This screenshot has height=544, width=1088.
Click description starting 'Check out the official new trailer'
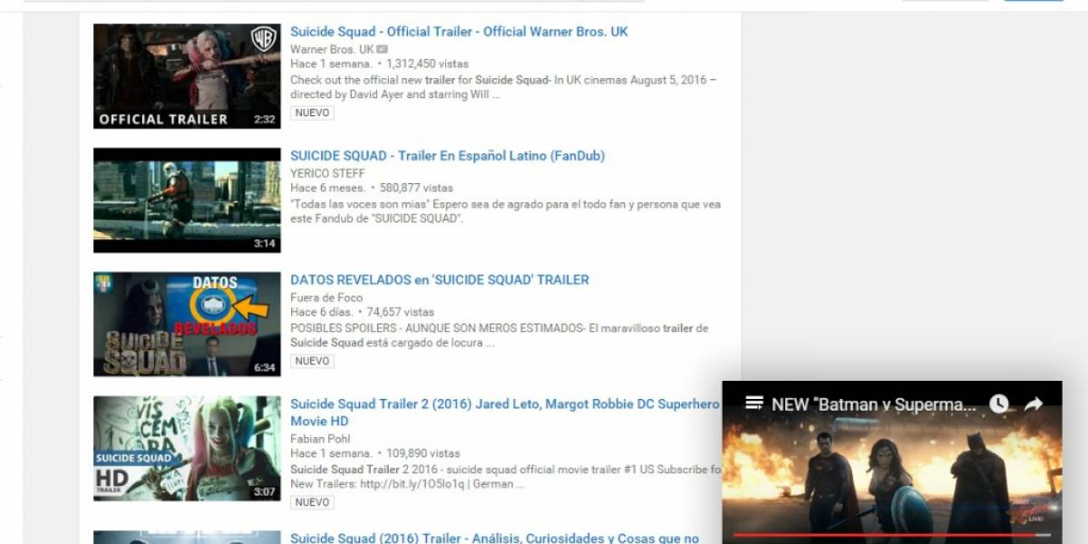(503, 87)
